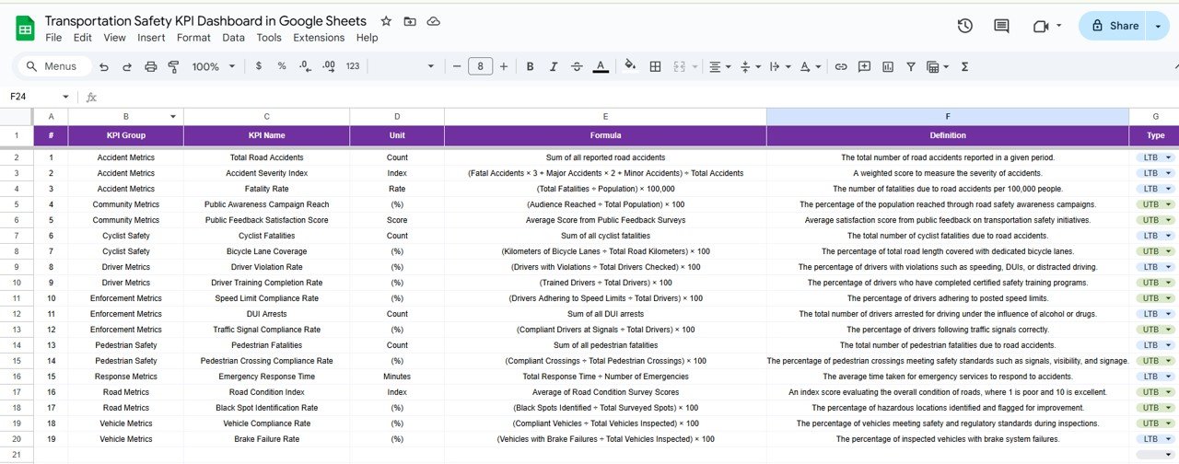Activate the paint format tool
Image resolution: width=1179 pixels, height=464 pixels.
[173, 66]
